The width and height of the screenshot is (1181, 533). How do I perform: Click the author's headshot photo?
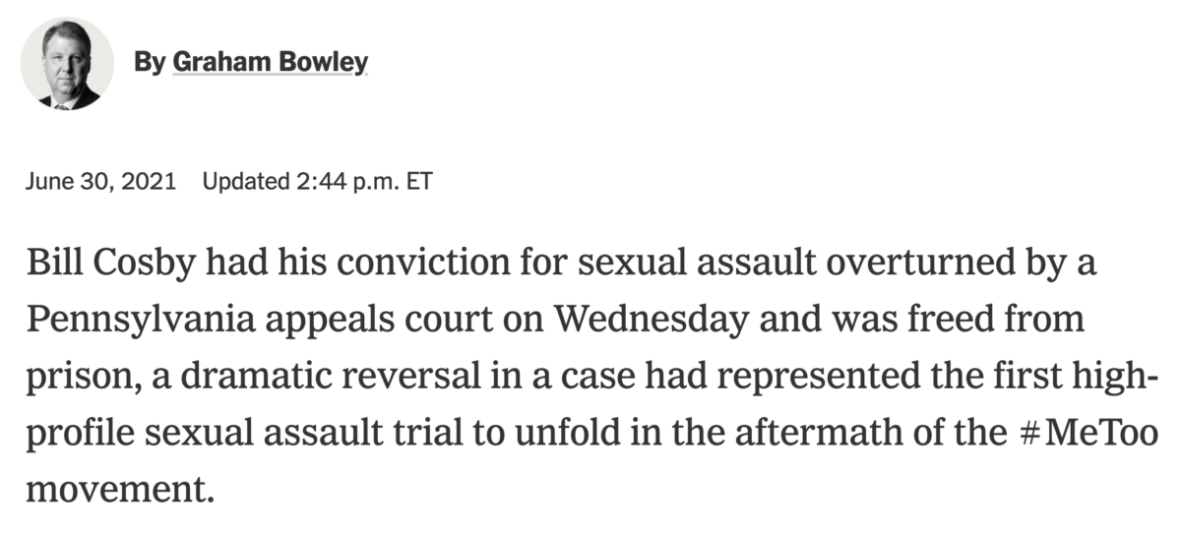(67, 64)
